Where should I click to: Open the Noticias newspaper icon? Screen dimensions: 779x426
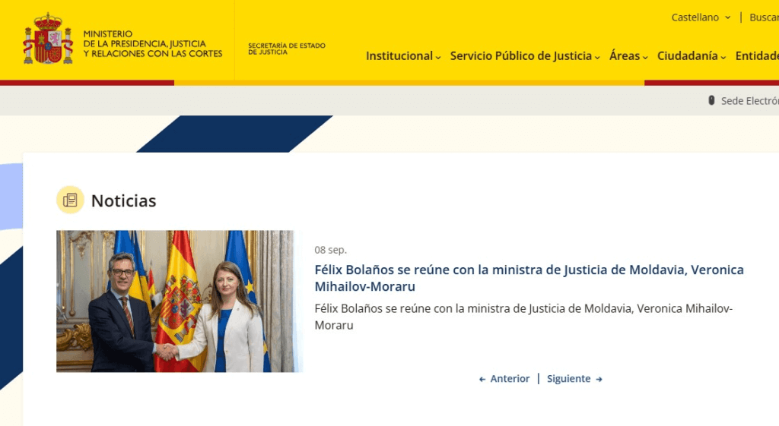70,200
